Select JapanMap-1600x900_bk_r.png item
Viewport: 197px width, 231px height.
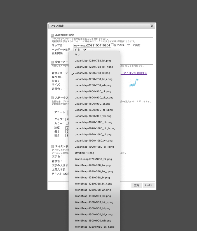tap(94, 98)
